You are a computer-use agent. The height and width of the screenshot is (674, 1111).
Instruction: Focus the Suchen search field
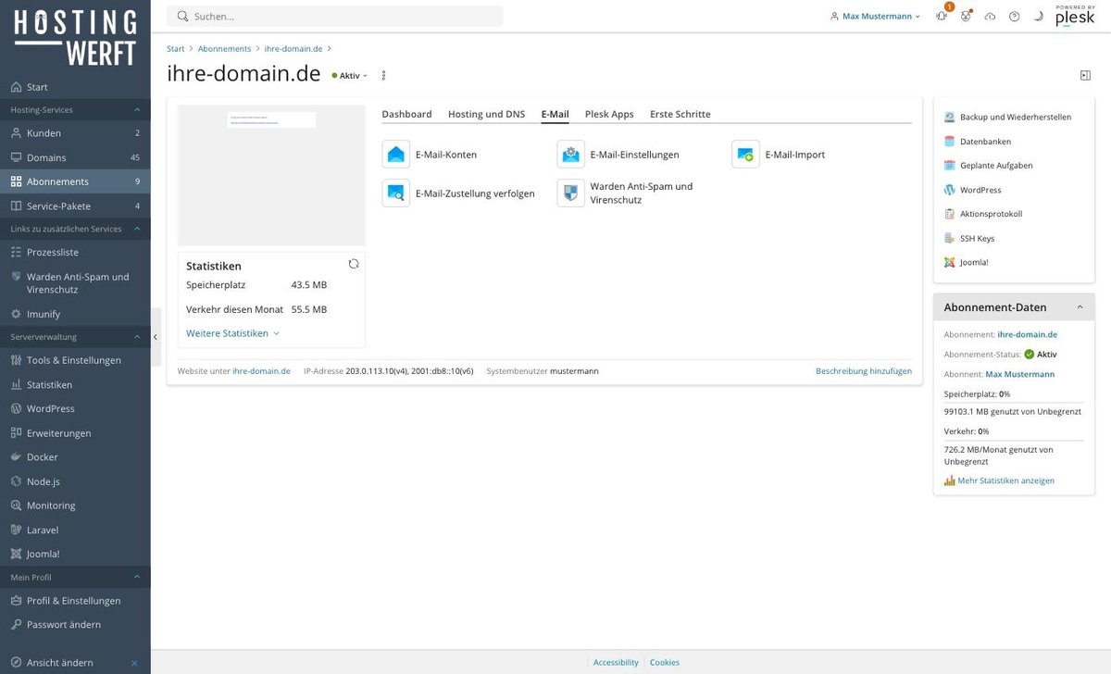pos(335,16)
